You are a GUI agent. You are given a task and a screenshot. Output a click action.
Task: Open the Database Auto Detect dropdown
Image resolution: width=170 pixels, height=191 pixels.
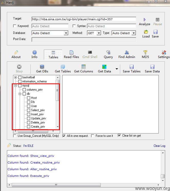(x=66, y=33)
